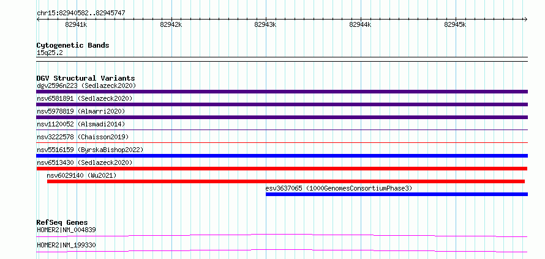Click the Cytogenetic Bands track title

click(x=73, y=45)
